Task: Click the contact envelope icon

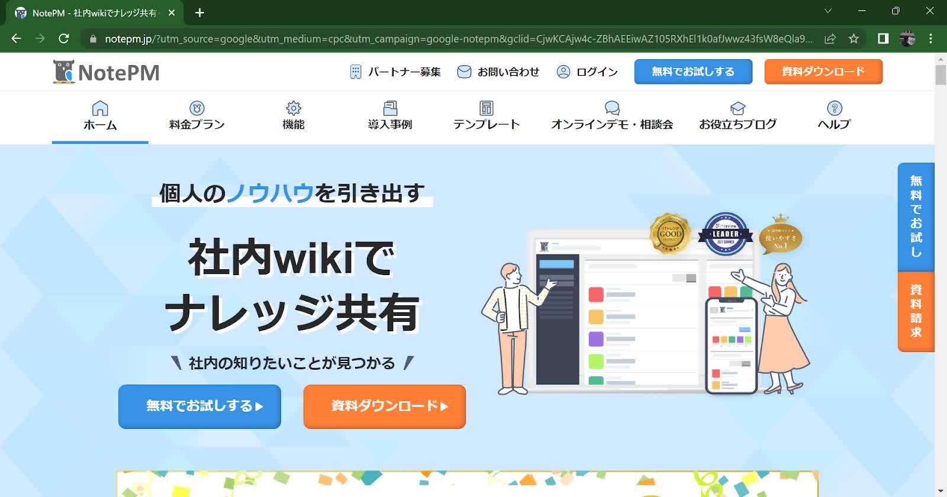Action: tap(465, 72)
